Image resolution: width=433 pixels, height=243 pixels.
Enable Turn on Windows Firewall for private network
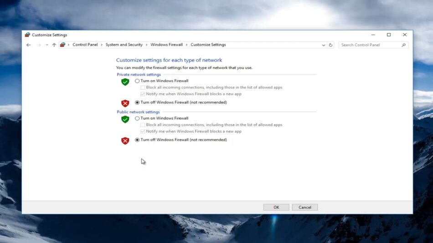137,81
